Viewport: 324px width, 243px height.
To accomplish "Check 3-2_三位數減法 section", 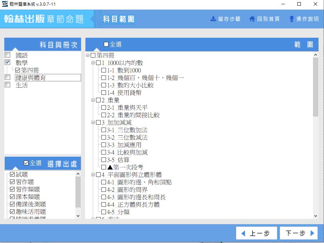I will (x=104, y=137).
